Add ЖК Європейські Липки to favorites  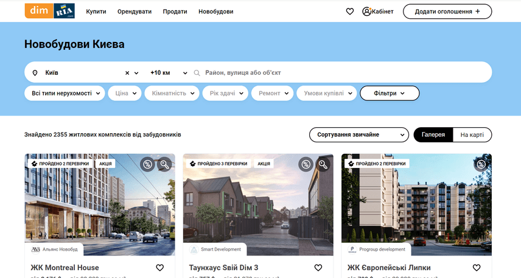pyautogui.click(x=477, y=268)
